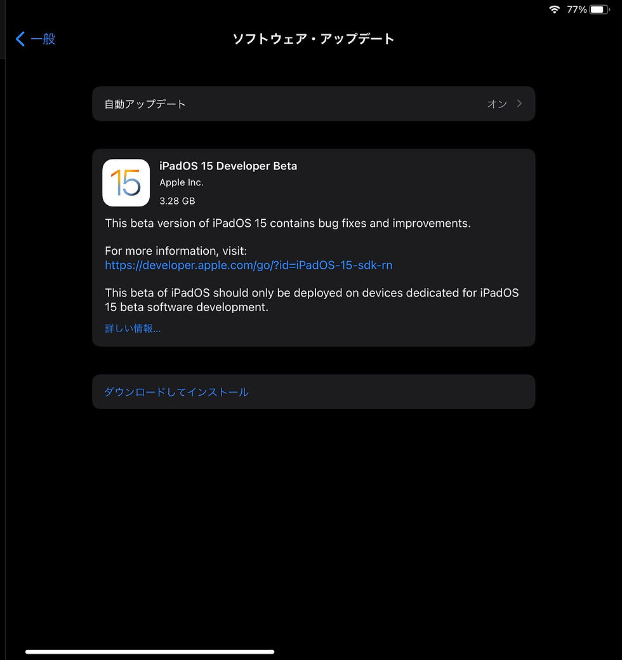Tap the iPadOS 15 update icon
The image size is (622, 660).
click(126, 183)
